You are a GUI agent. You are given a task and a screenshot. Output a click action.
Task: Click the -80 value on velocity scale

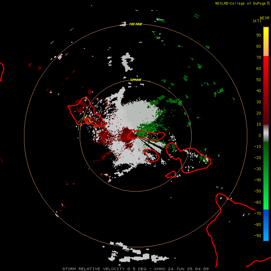click(x=257, y=225)
